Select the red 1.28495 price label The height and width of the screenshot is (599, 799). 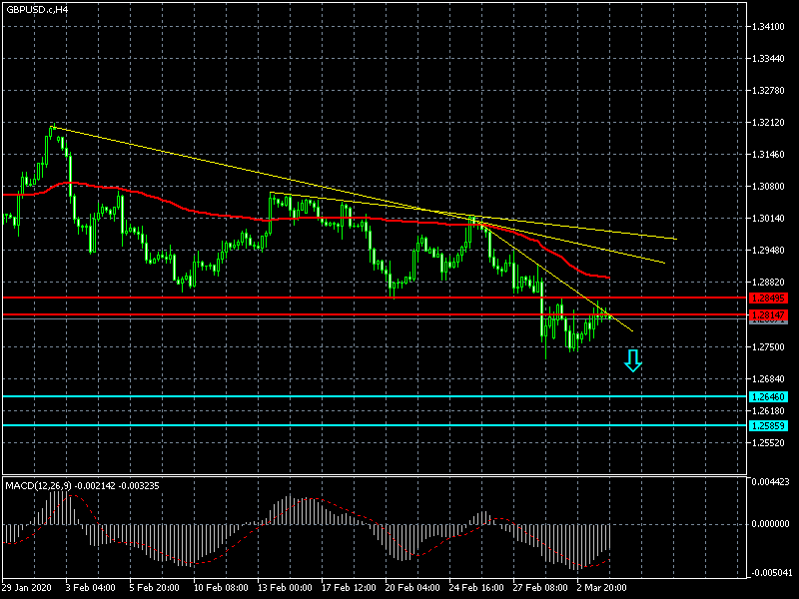pos(768,298)
